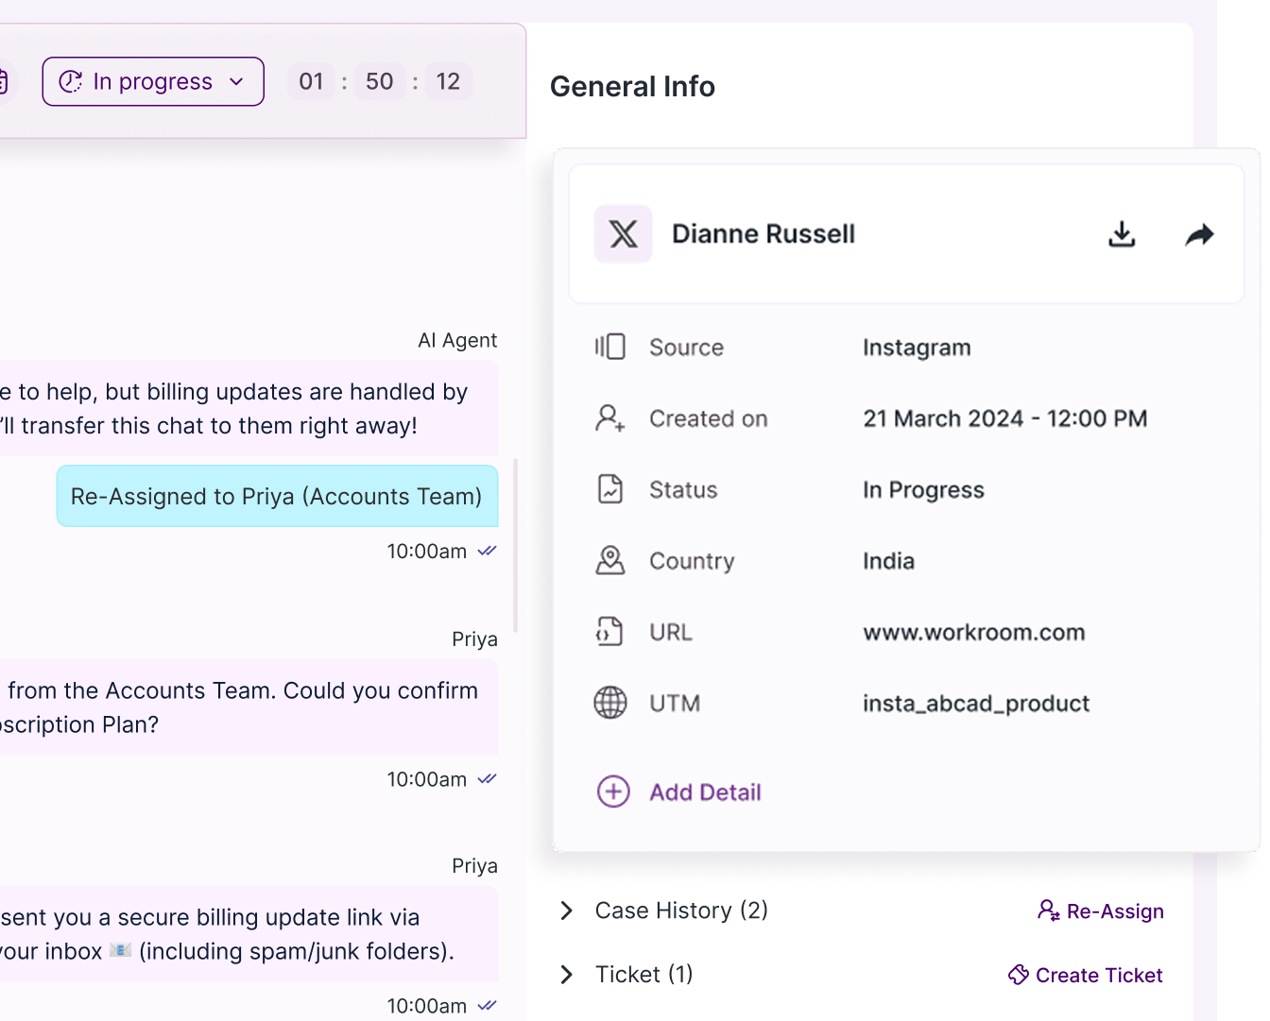Click the Add Detail link
Screen dimensions: 1270x1021
point(705,792)
